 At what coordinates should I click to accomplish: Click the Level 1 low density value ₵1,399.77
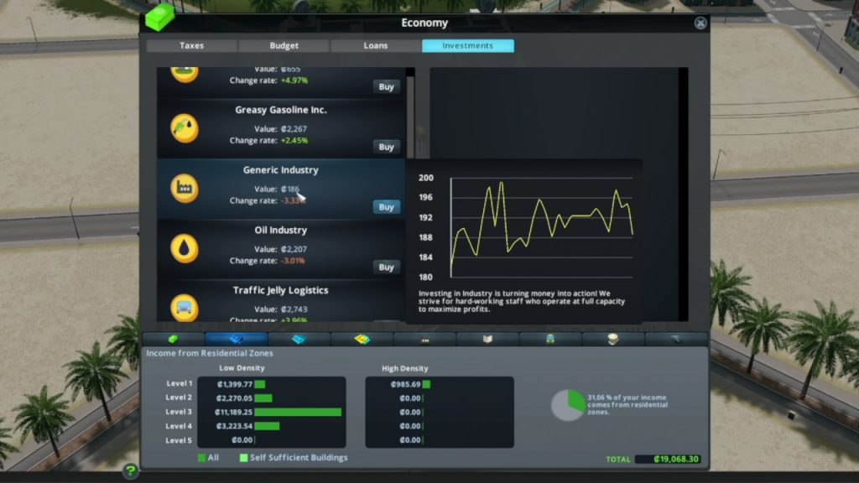235,384
